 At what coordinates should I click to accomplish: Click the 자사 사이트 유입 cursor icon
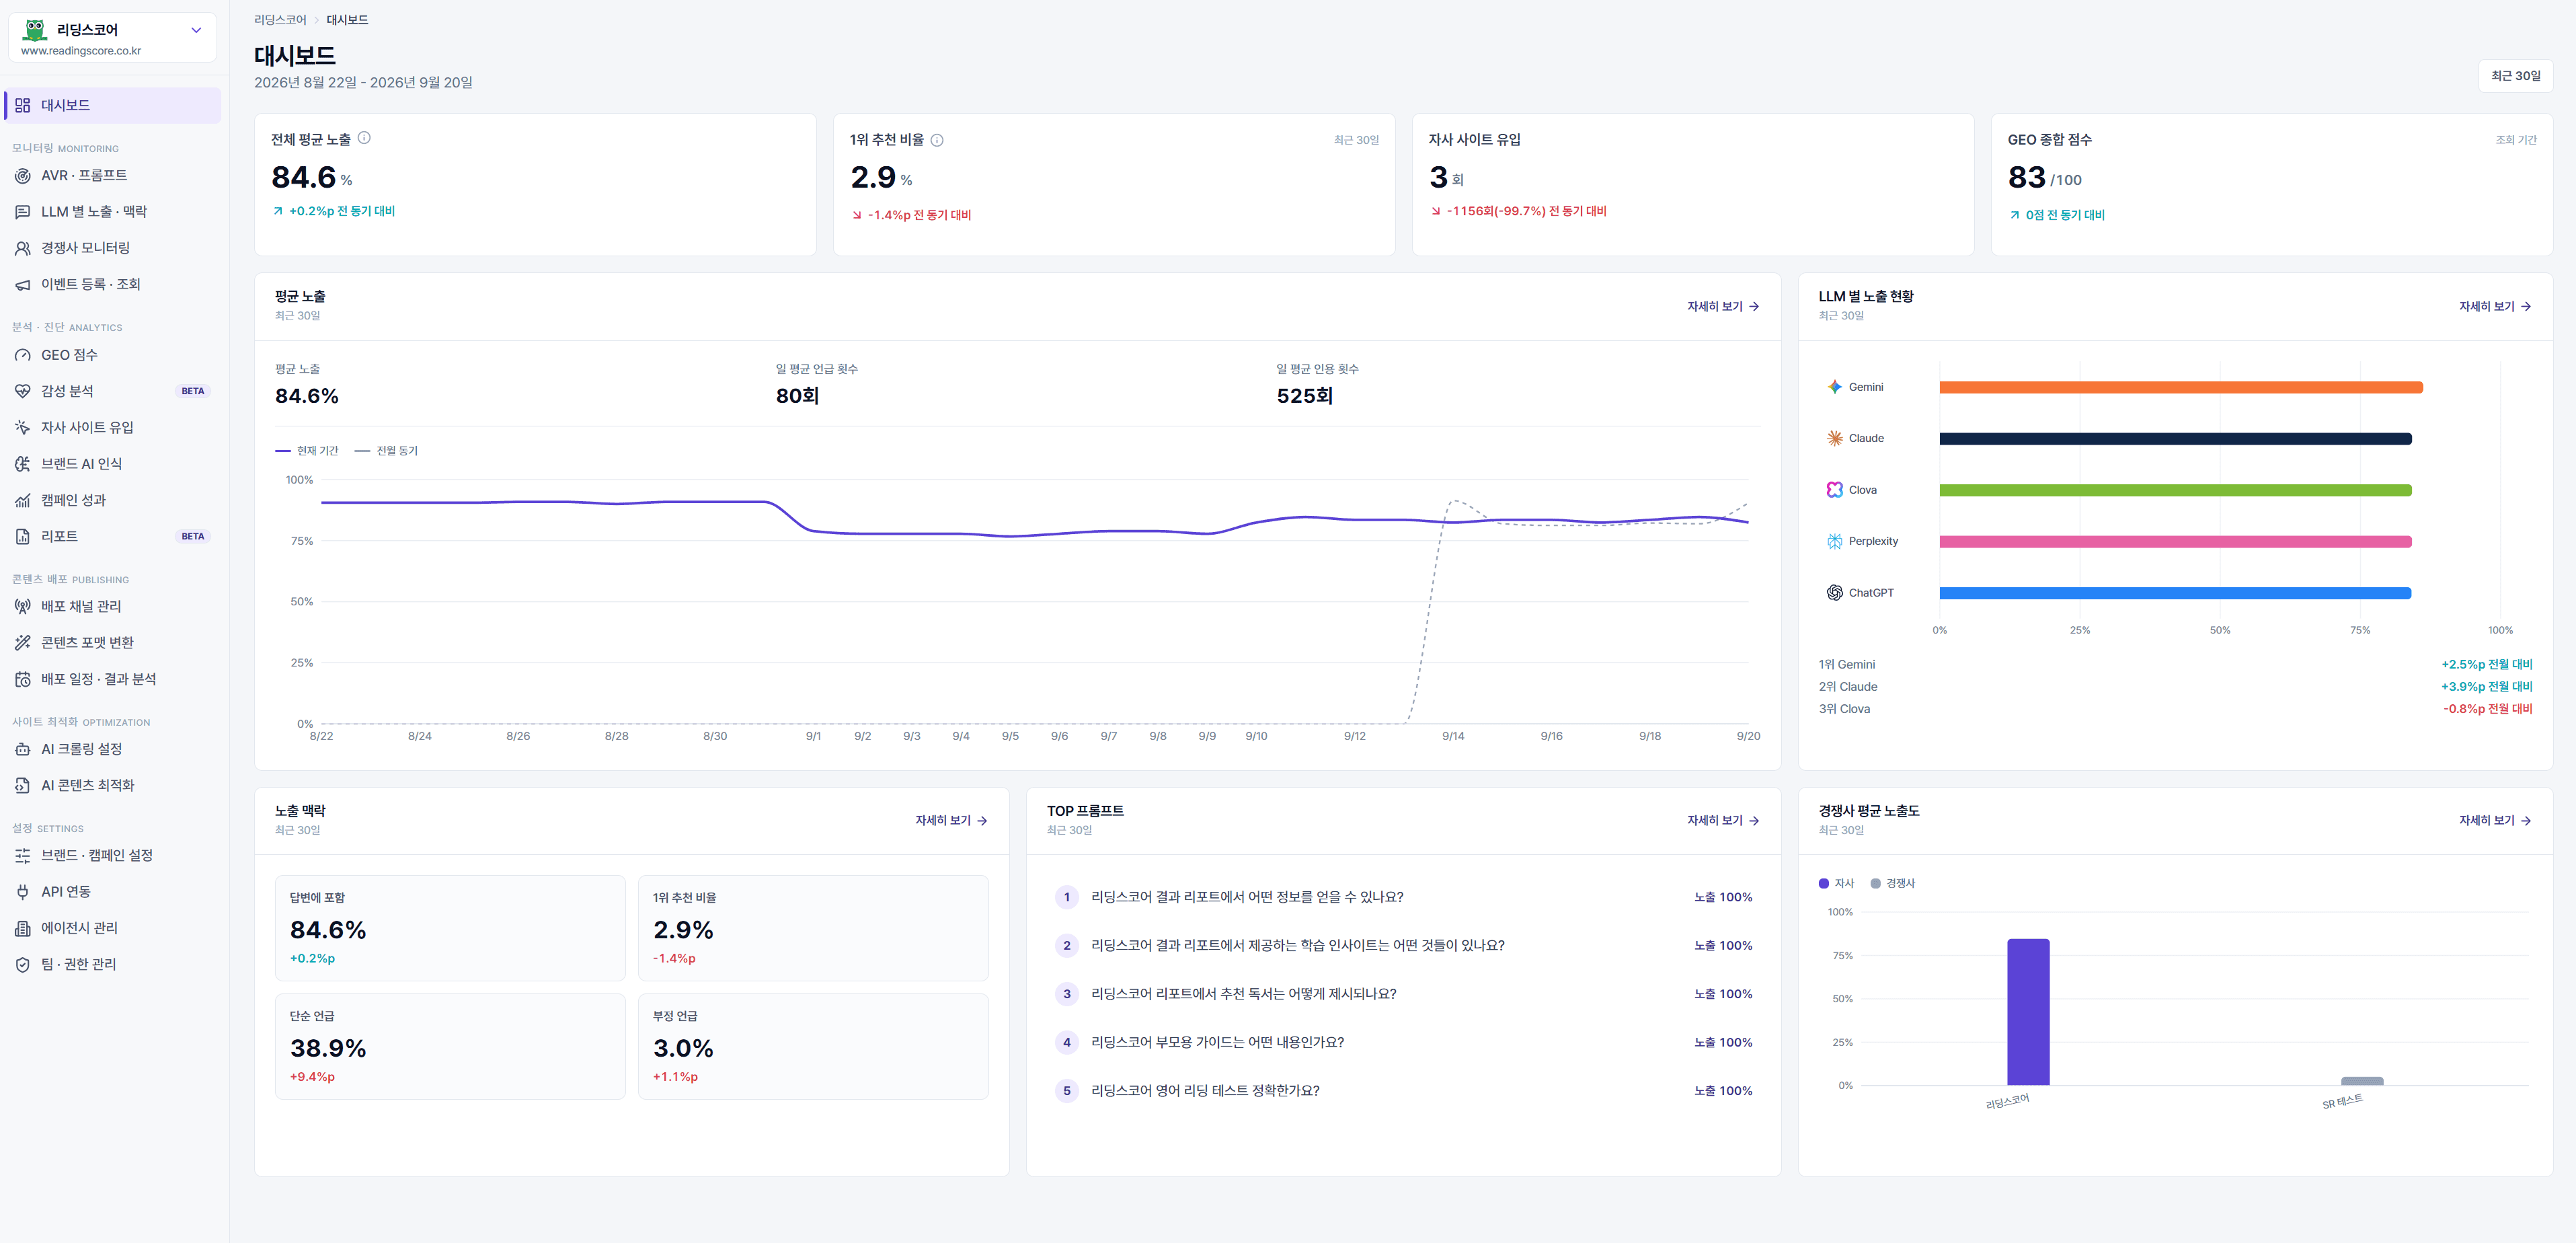(22, 427)
